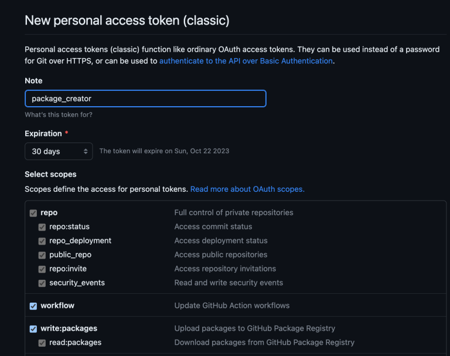
Task: Open the Basic Authentication API link
Action: [x=246, y=61]
